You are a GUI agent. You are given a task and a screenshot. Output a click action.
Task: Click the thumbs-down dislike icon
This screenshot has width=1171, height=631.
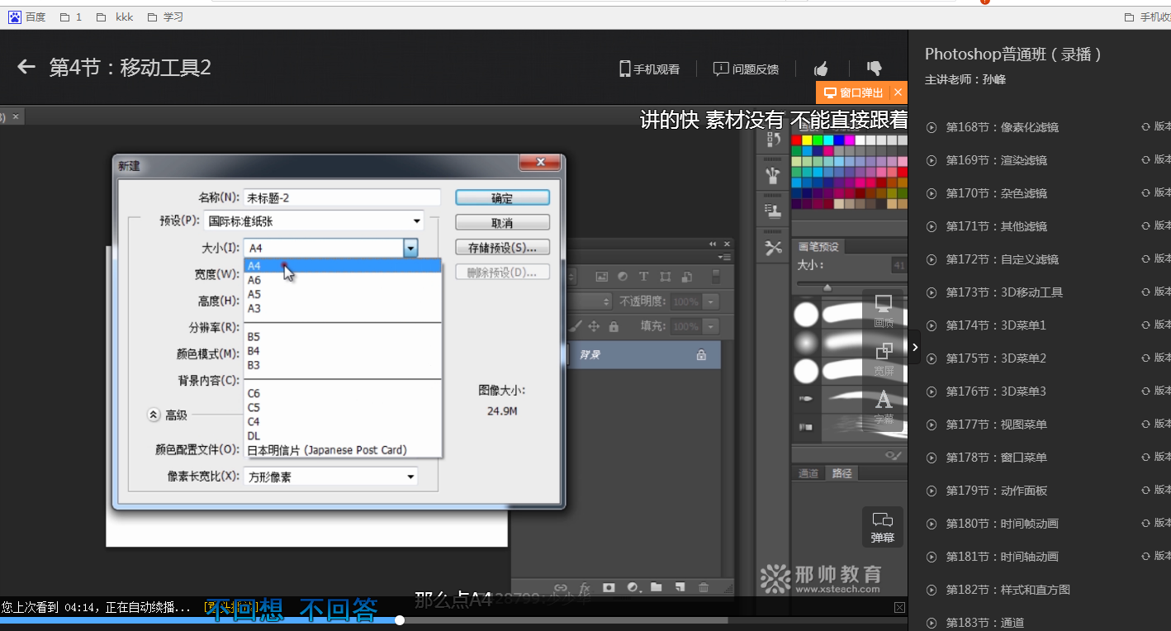click(x=874, y=68)
